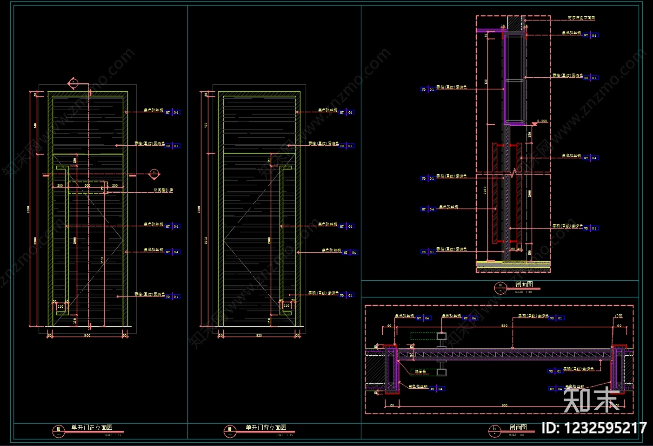Click the 材质详见立面图 note
Image resolution: width=653 pixels, height=446 pixels.
point(581,18)
